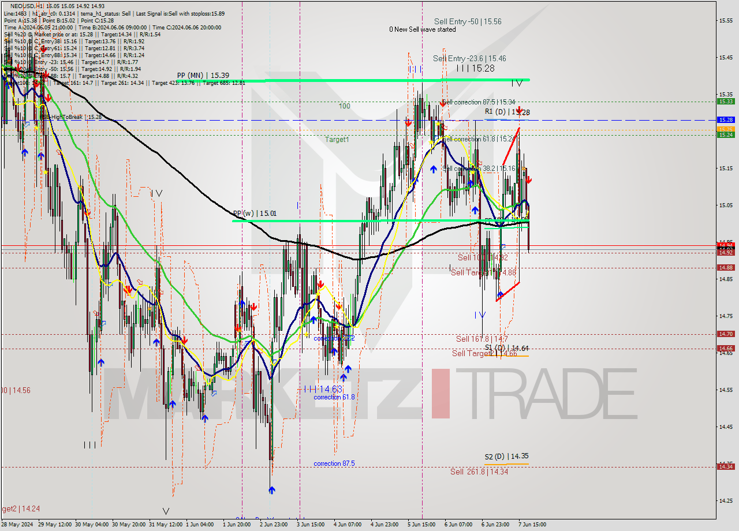Viewport: 739px width, 531px height.
Task: Click the '7 Jun 15:00' time axis label
Action: [532, 525]
